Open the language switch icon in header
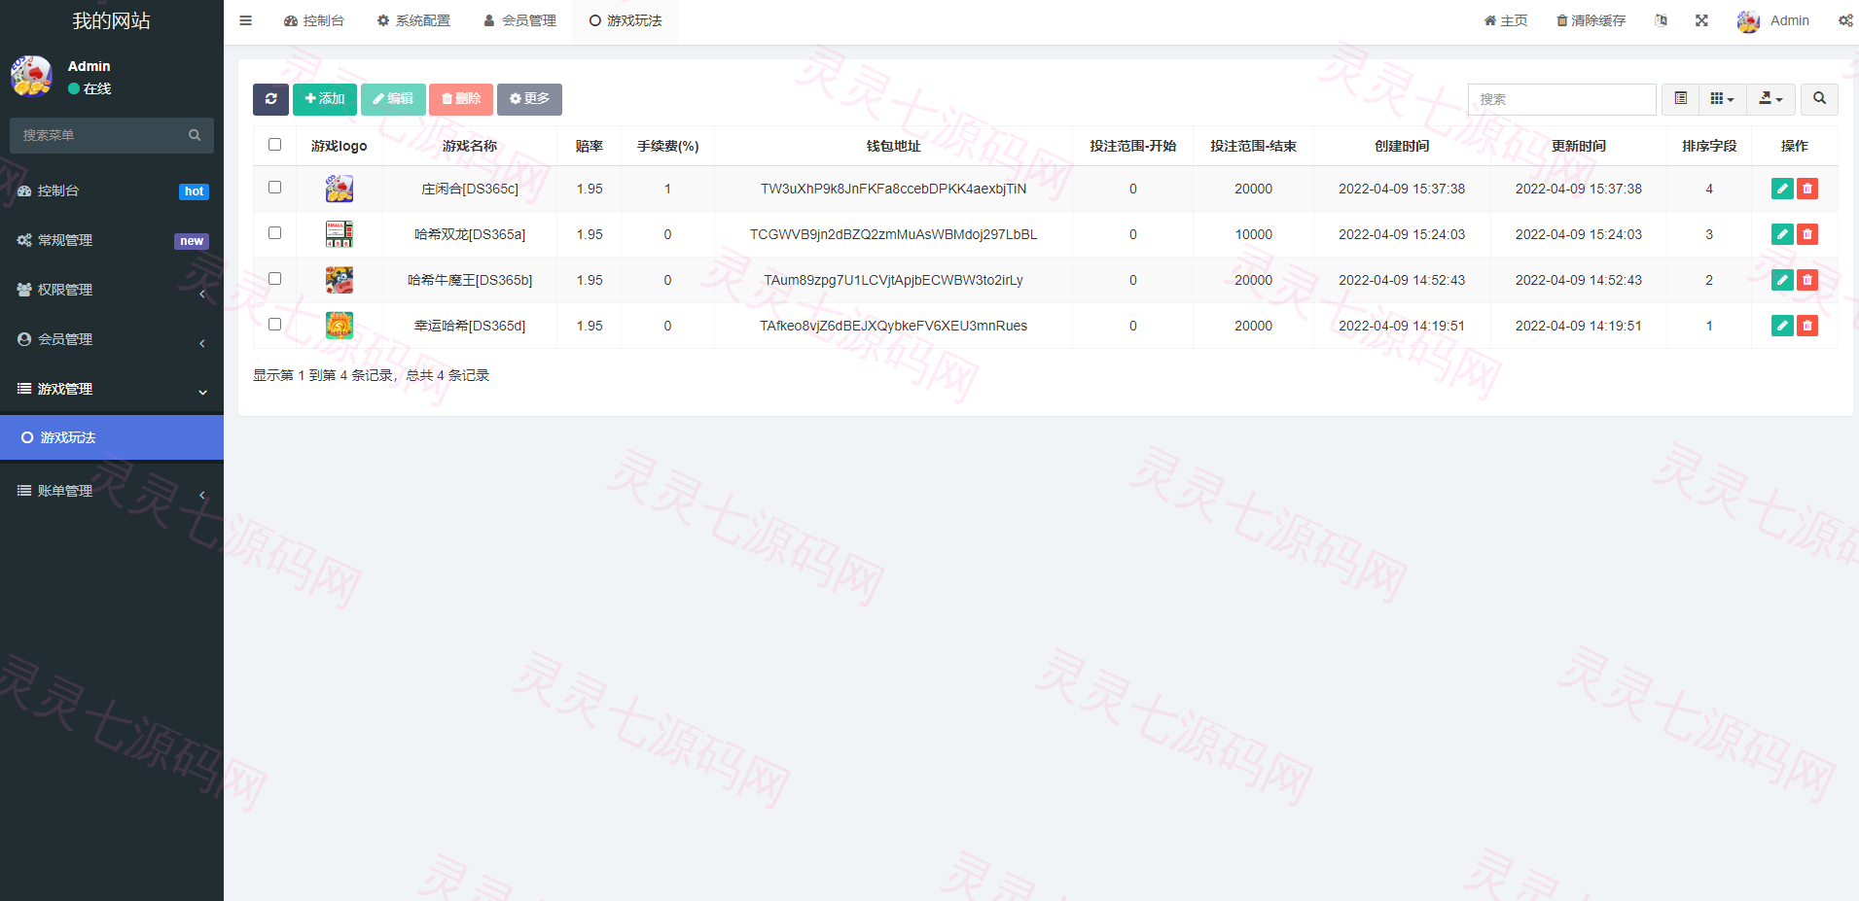The image size is (1859, 901). [1661, 20]
